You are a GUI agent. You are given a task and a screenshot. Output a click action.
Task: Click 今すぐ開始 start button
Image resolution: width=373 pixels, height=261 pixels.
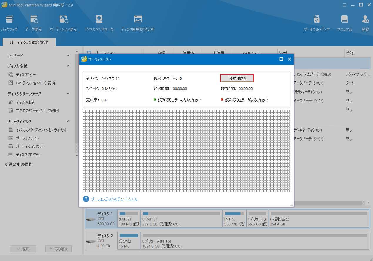click(x=237, y=78)
